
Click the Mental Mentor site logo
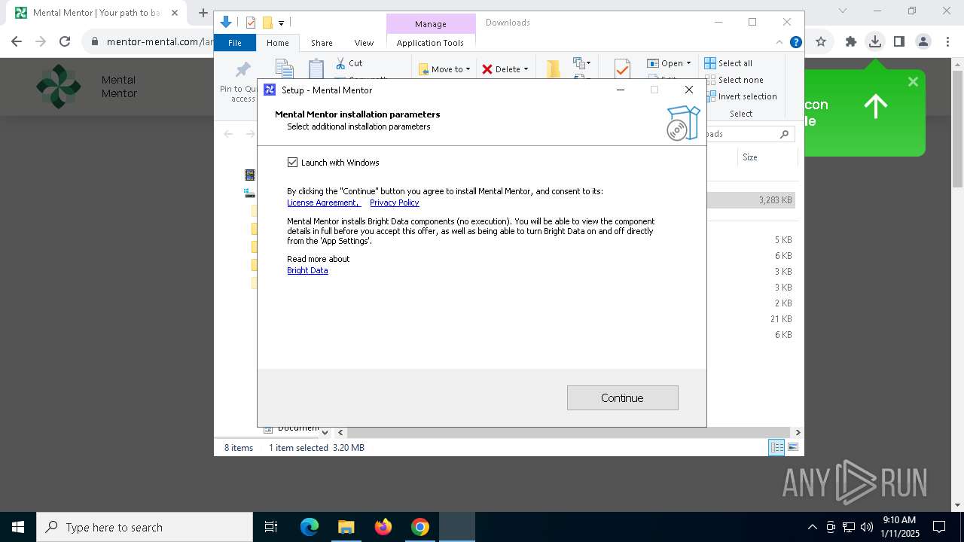pos(59,87)
